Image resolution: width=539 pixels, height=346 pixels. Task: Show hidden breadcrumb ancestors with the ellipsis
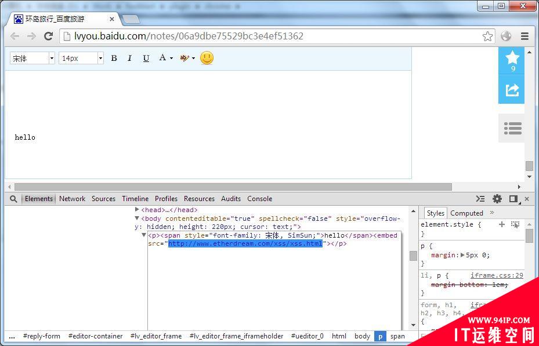point(12,336)
